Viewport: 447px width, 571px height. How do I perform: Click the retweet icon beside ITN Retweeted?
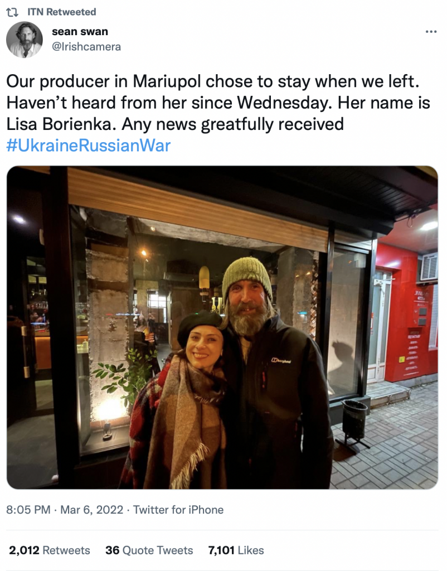[x=13, y=12]
